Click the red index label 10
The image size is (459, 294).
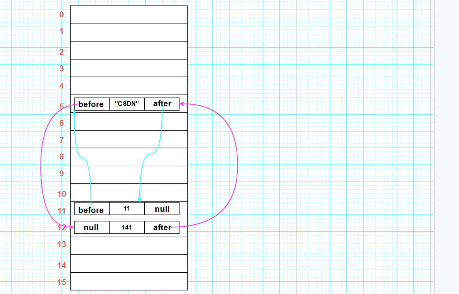click(62, 194)
